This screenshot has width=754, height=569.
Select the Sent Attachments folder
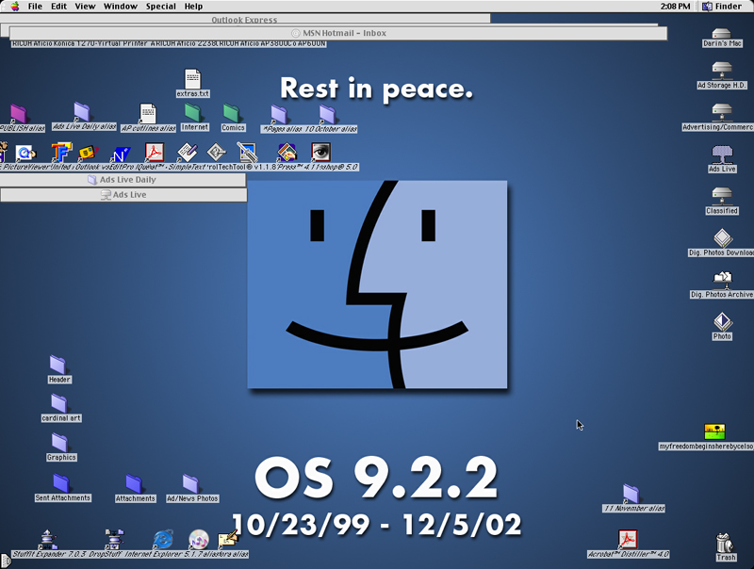click(61, 483)
